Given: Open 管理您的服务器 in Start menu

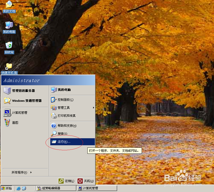Looking at the screenshot, I should click(x=25, y=91).
